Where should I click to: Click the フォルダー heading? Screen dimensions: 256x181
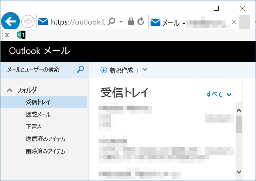coord(29,90)
